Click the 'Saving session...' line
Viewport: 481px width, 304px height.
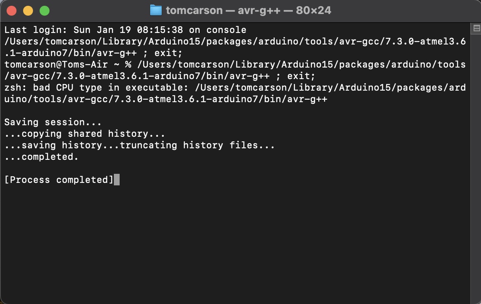pyautogui.click(x=53, y=122)
